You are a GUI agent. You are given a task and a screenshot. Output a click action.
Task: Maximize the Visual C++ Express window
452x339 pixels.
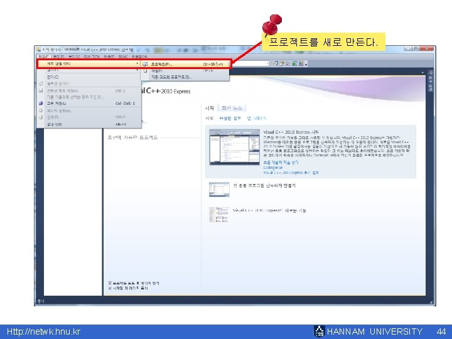coord(416,48)
